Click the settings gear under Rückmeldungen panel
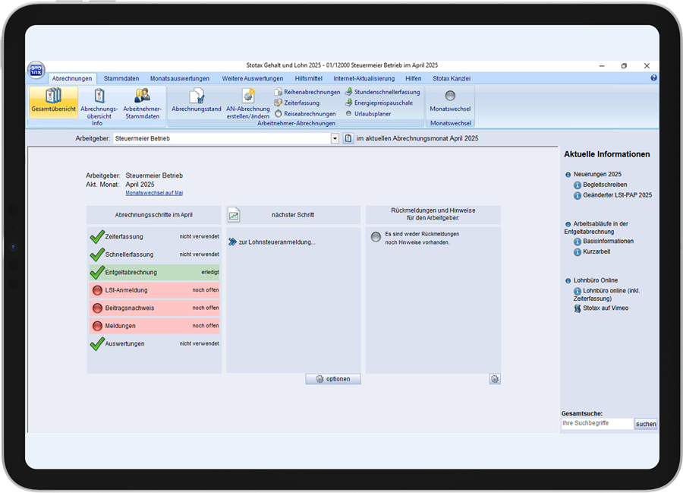683x493 pixels. [x=494, y=379]
